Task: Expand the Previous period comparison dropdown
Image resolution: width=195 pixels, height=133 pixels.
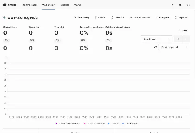Action: (x=174, y=47)
